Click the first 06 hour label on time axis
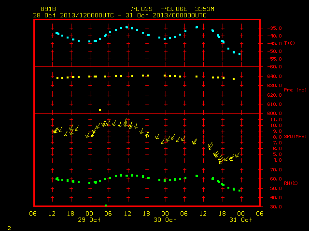The height and width of the screenshot is (231, 309). (33, 214)
